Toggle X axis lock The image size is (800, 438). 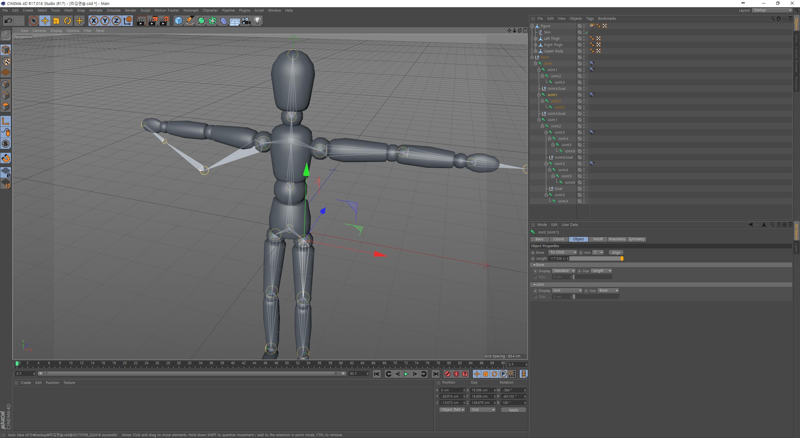pos(93,21)
